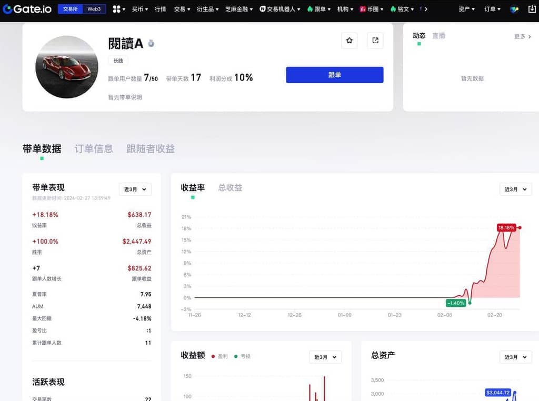This screenshot has width=539, height=401.
Task: Switch to the 交易所 mode toggle
Action: 70,9
